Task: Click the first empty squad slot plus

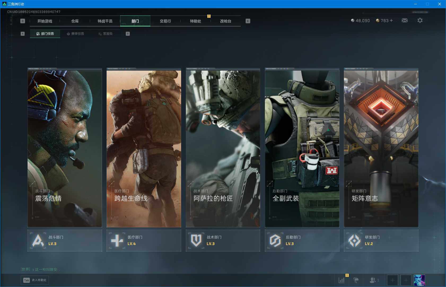Action: (392, 280)
